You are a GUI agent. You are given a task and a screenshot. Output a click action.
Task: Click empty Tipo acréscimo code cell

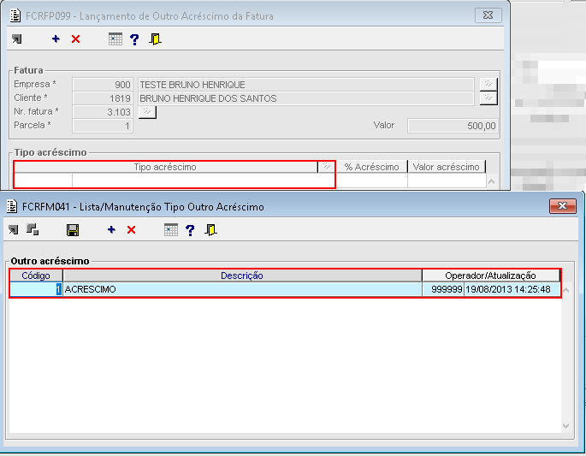43,181
